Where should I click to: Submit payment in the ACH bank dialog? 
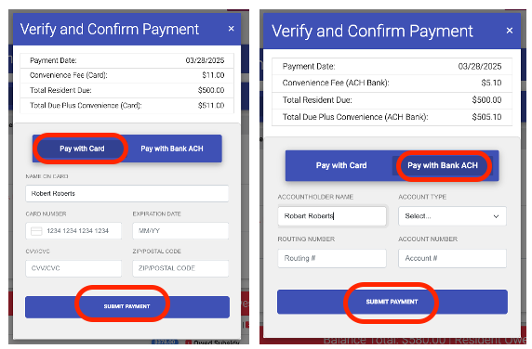click(x=392, y=302)
